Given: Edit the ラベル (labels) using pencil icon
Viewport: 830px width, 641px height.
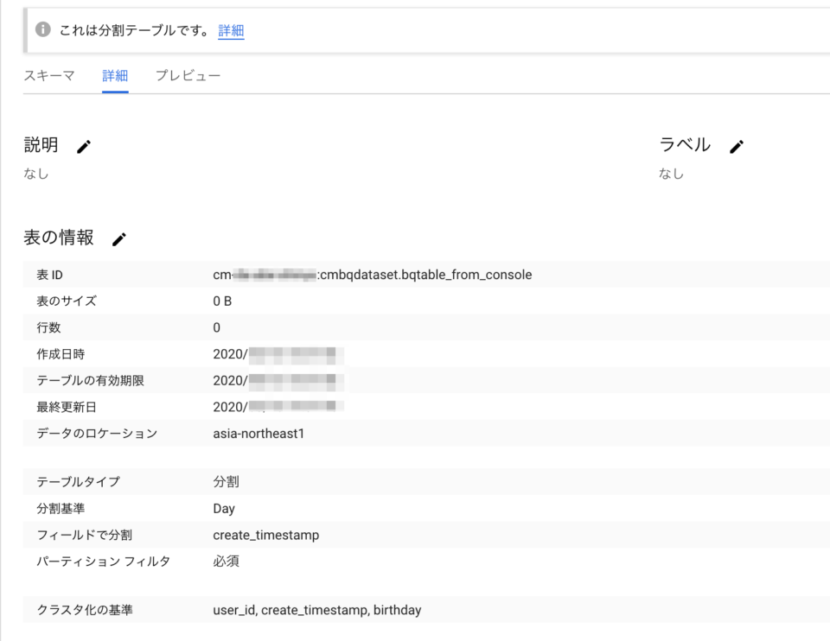Looking at the screenshot, I should 736,146.
